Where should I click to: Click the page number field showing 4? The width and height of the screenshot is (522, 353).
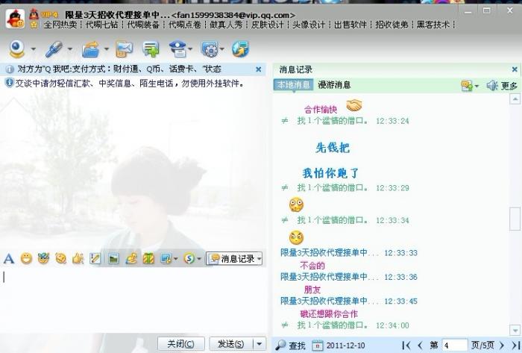454,346
